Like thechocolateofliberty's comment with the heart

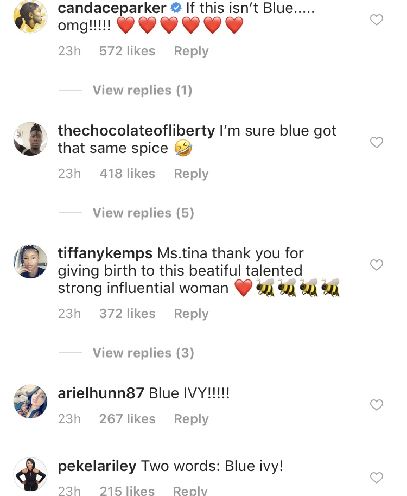point(376,142)
